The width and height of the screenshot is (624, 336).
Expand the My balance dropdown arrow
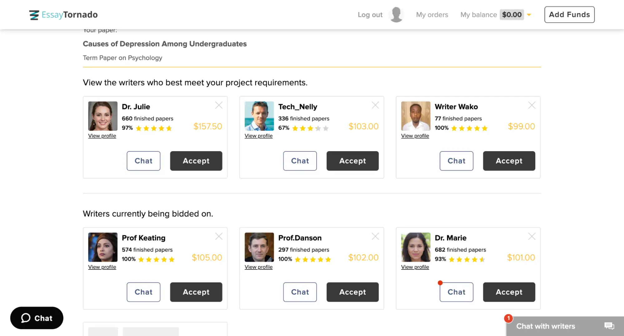(529, 15)
